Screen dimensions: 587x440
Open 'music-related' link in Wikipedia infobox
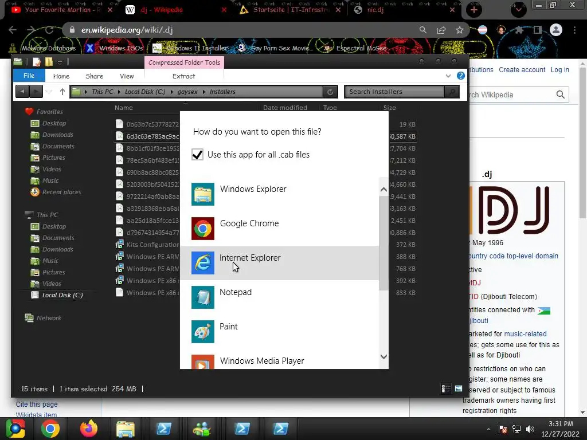(525, 334)
